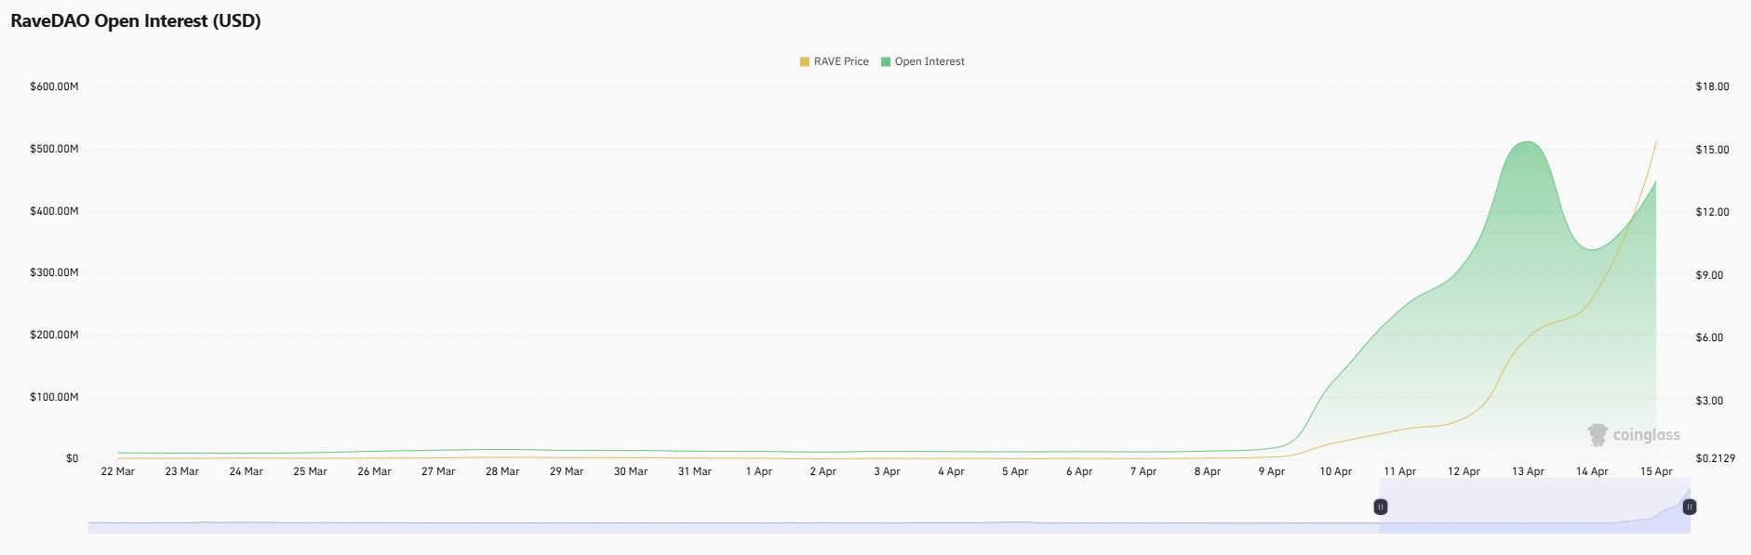The image size is (1751, 555).
Task: Click the 10 Apr date label
Action: pos(1335,471)
